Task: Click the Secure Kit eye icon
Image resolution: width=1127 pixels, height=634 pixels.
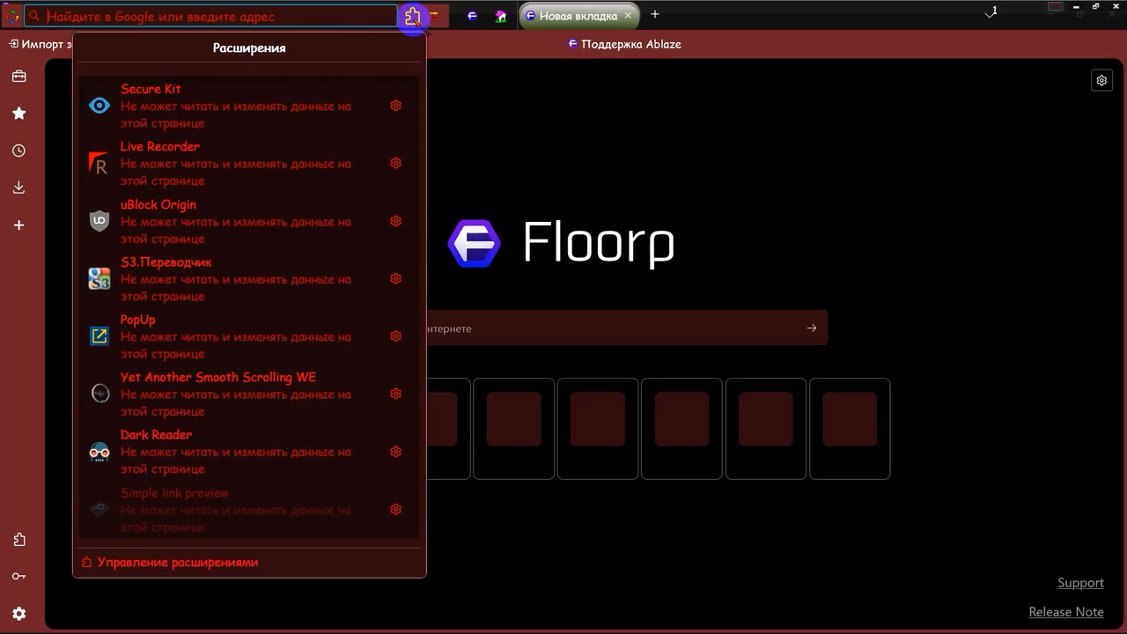Action: pyautogui.click(x=99, y=106)
